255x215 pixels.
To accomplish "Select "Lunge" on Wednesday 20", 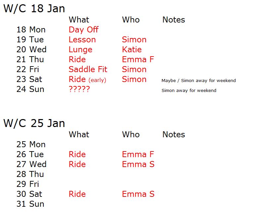I will pyautogui.click(x=80, y=50).
